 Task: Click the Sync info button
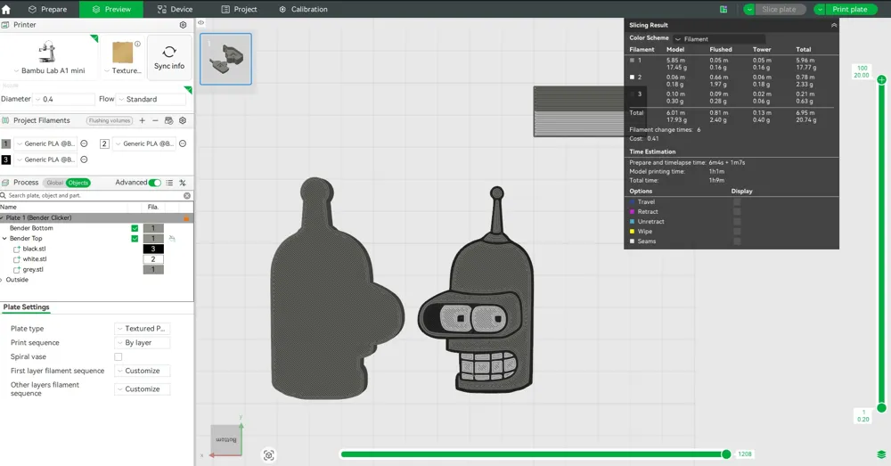[169, 57]
